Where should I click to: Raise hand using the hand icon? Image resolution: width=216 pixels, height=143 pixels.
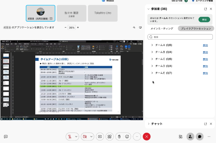click(119, 136)
